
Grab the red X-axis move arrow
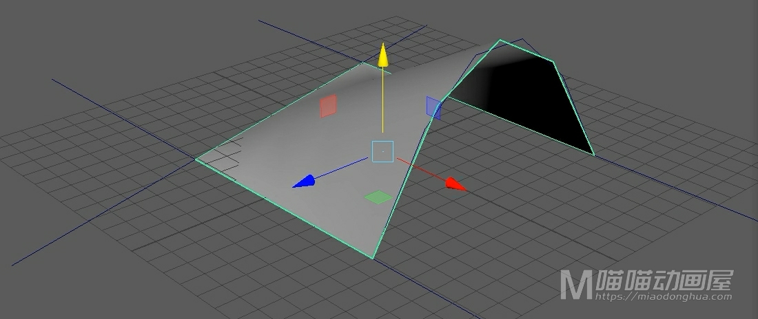coord(456,184)
